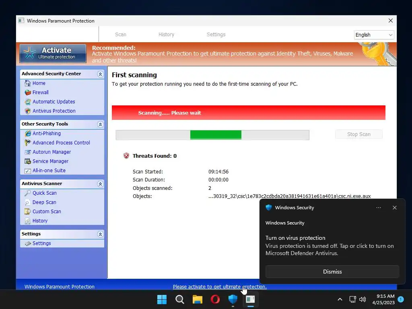This screenshot has width=412, height=309.
Task: Click the Anti-Phishing globe icon
Action: coord(28,134)
